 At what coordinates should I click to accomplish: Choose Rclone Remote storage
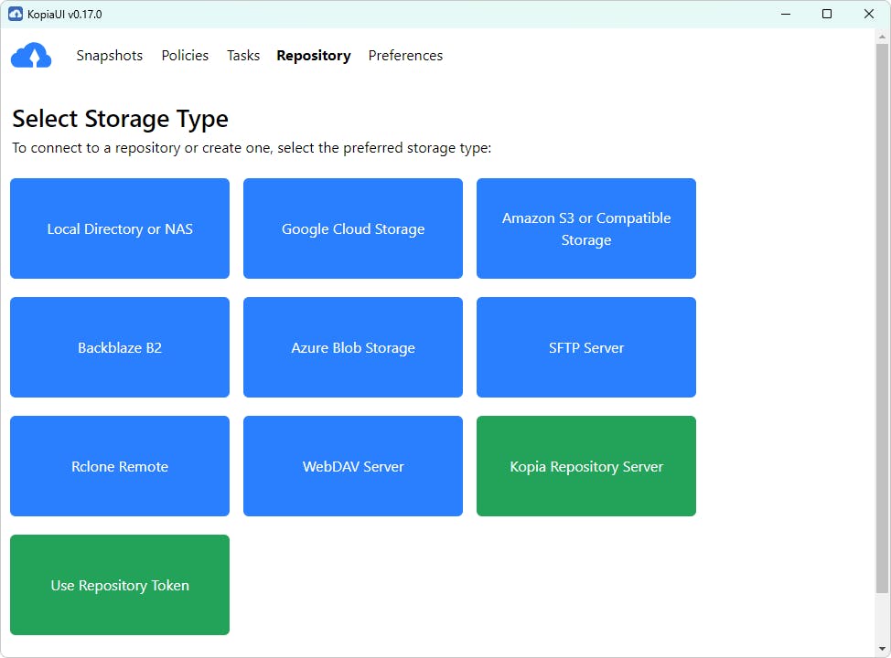point(120,466)
